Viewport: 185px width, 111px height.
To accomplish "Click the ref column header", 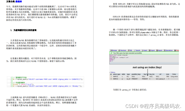I will (x=160, y=74).
